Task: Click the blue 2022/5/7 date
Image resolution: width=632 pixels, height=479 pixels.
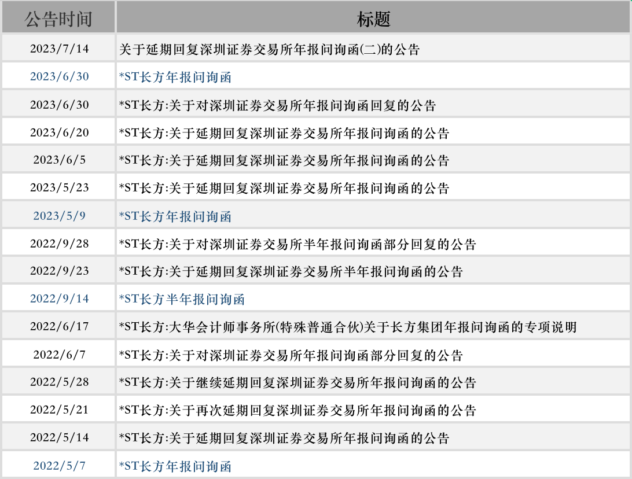Action: click(59, 466)
